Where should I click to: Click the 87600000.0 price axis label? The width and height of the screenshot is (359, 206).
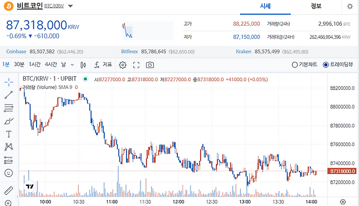coord(342,144)
